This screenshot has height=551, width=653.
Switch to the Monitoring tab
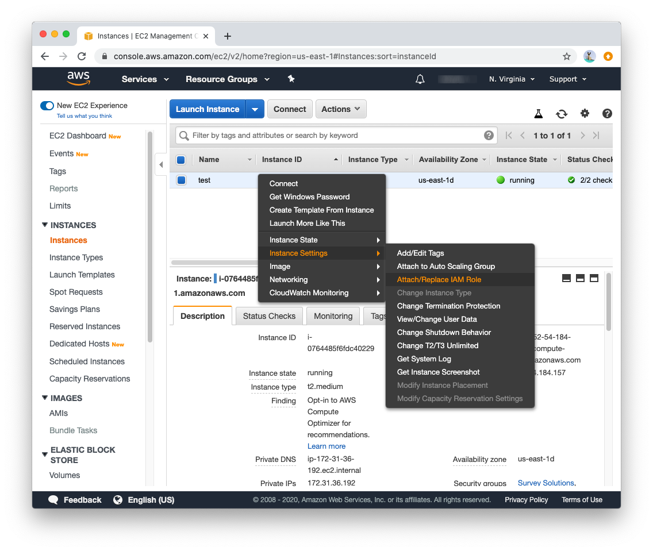pyautogui.click(x=333, y=316)
